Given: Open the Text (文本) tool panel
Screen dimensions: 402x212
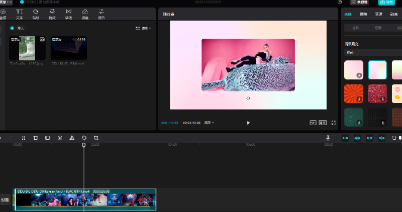Looking at the screenshot, I should 19,14.
